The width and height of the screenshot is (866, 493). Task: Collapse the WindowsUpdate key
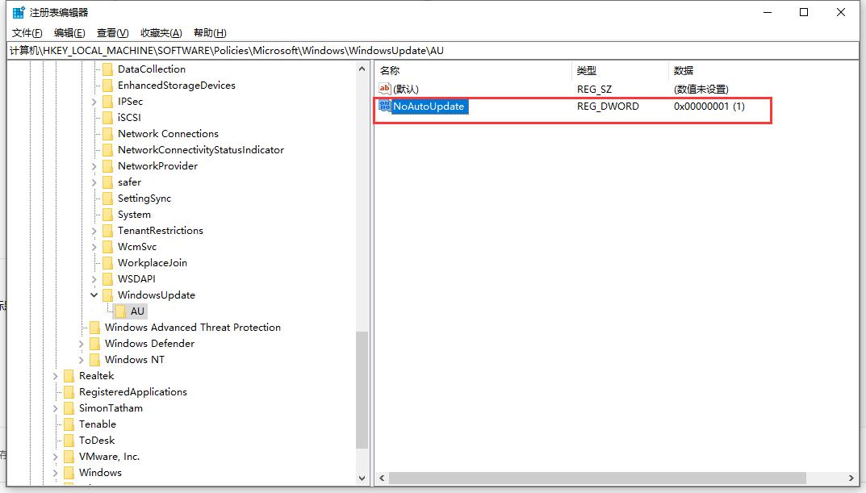(x=94, y=295)
